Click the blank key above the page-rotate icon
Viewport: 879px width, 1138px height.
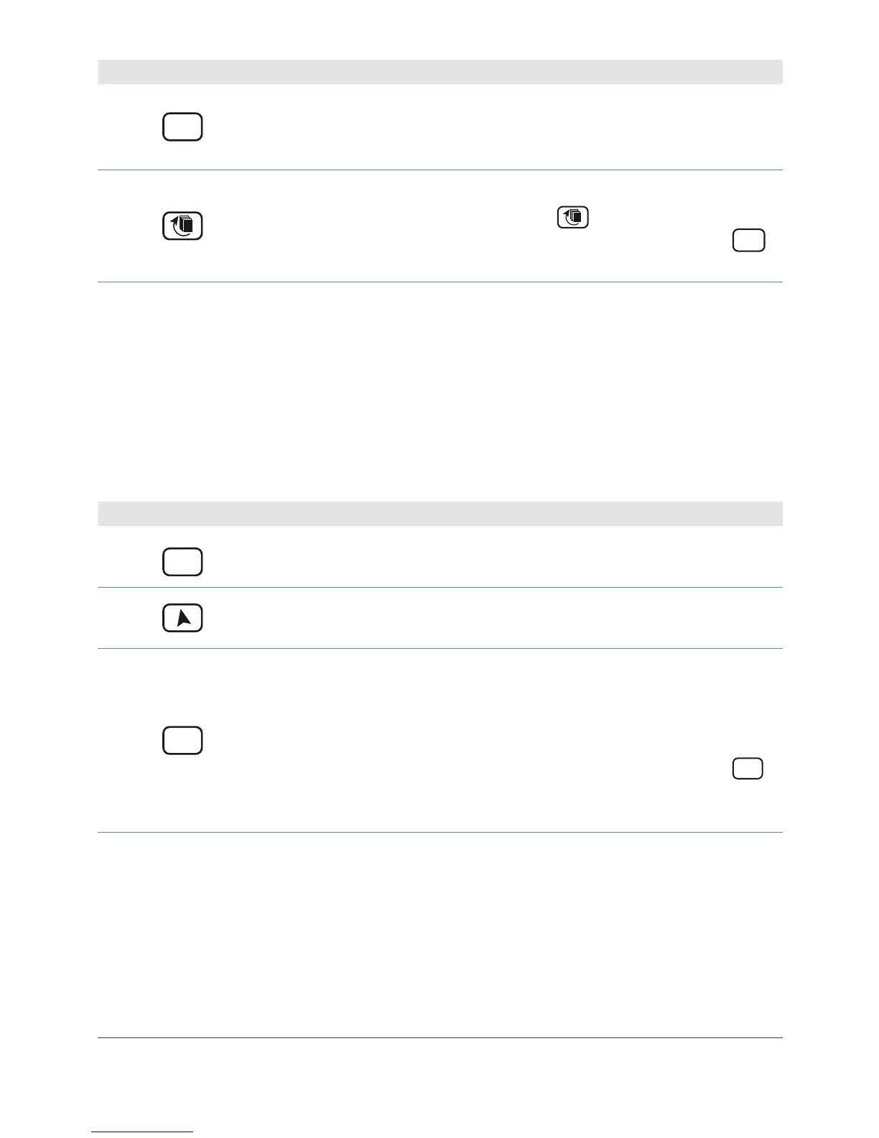[x=182, y=126]
